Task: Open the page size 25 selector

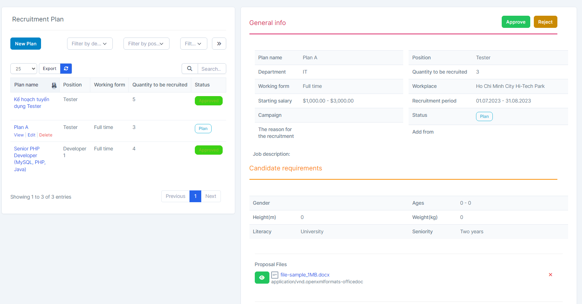Action: [24, 69]
